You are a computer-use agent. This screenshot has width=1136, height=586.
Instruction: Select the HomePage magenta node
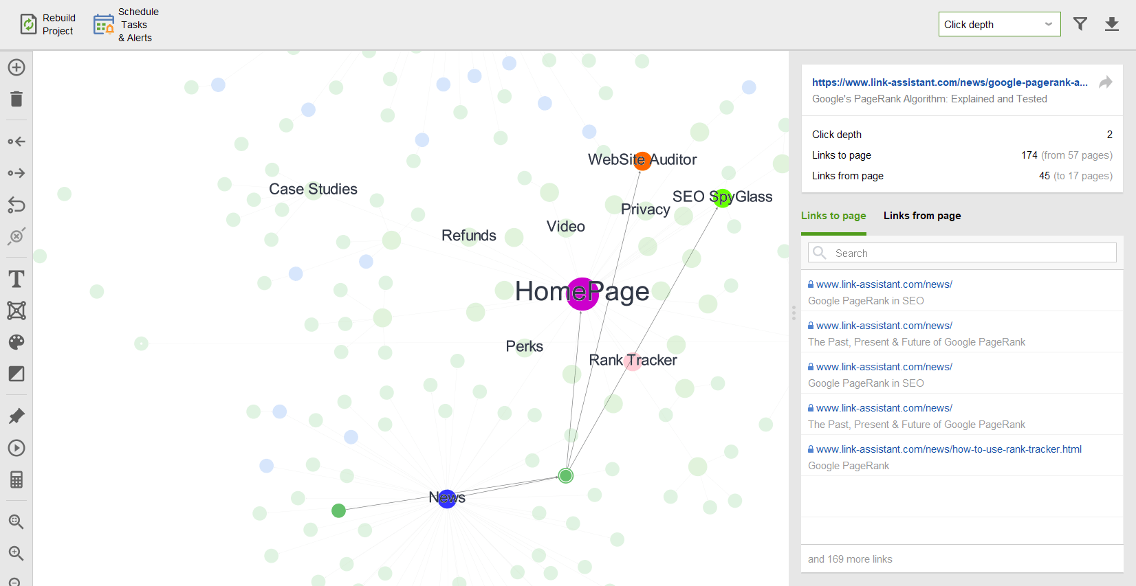tap(583, 294)
